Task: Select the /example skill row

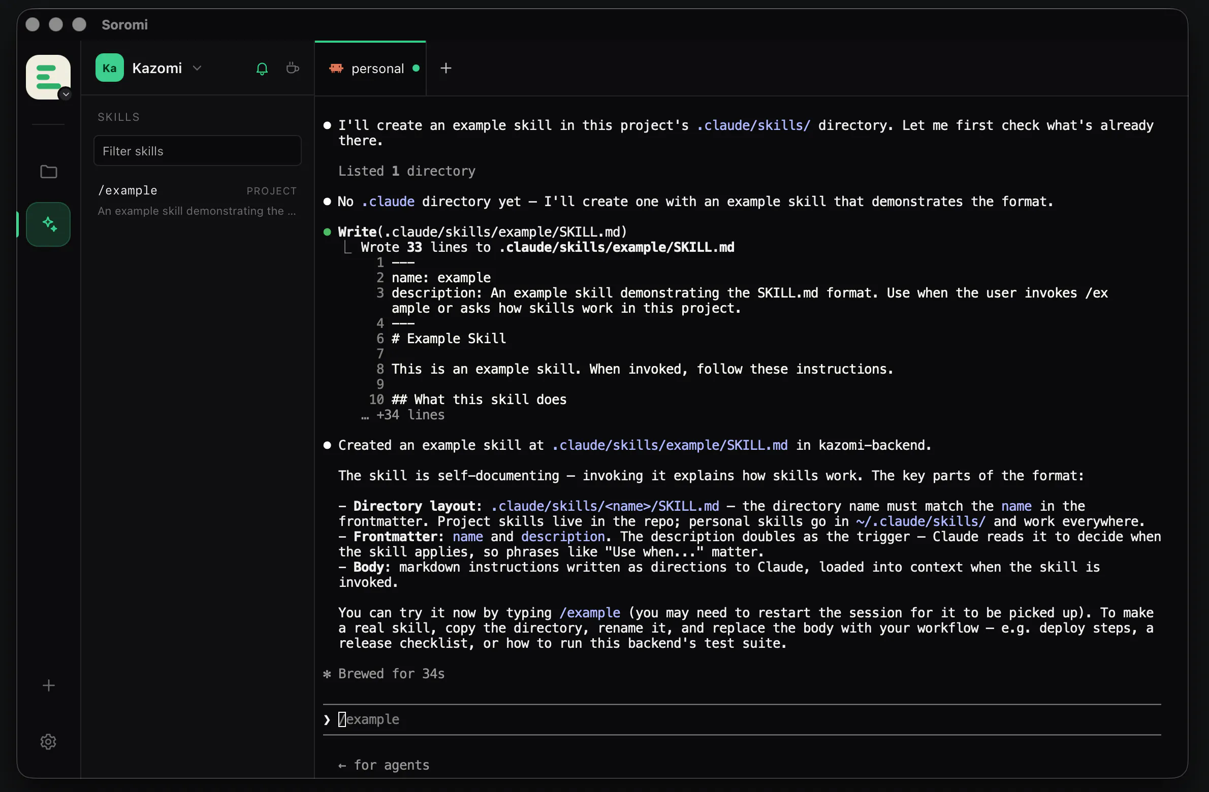Action: pos(198,201)
